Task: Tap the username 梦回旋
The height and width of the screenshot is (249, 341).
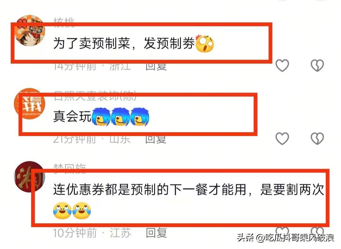Action: click(x=69, y=169)
